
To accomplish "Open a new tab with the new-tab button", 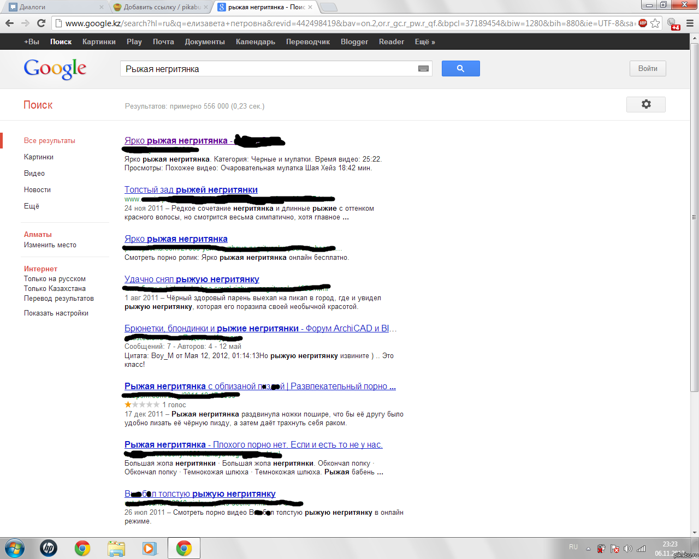I will 328,7.
